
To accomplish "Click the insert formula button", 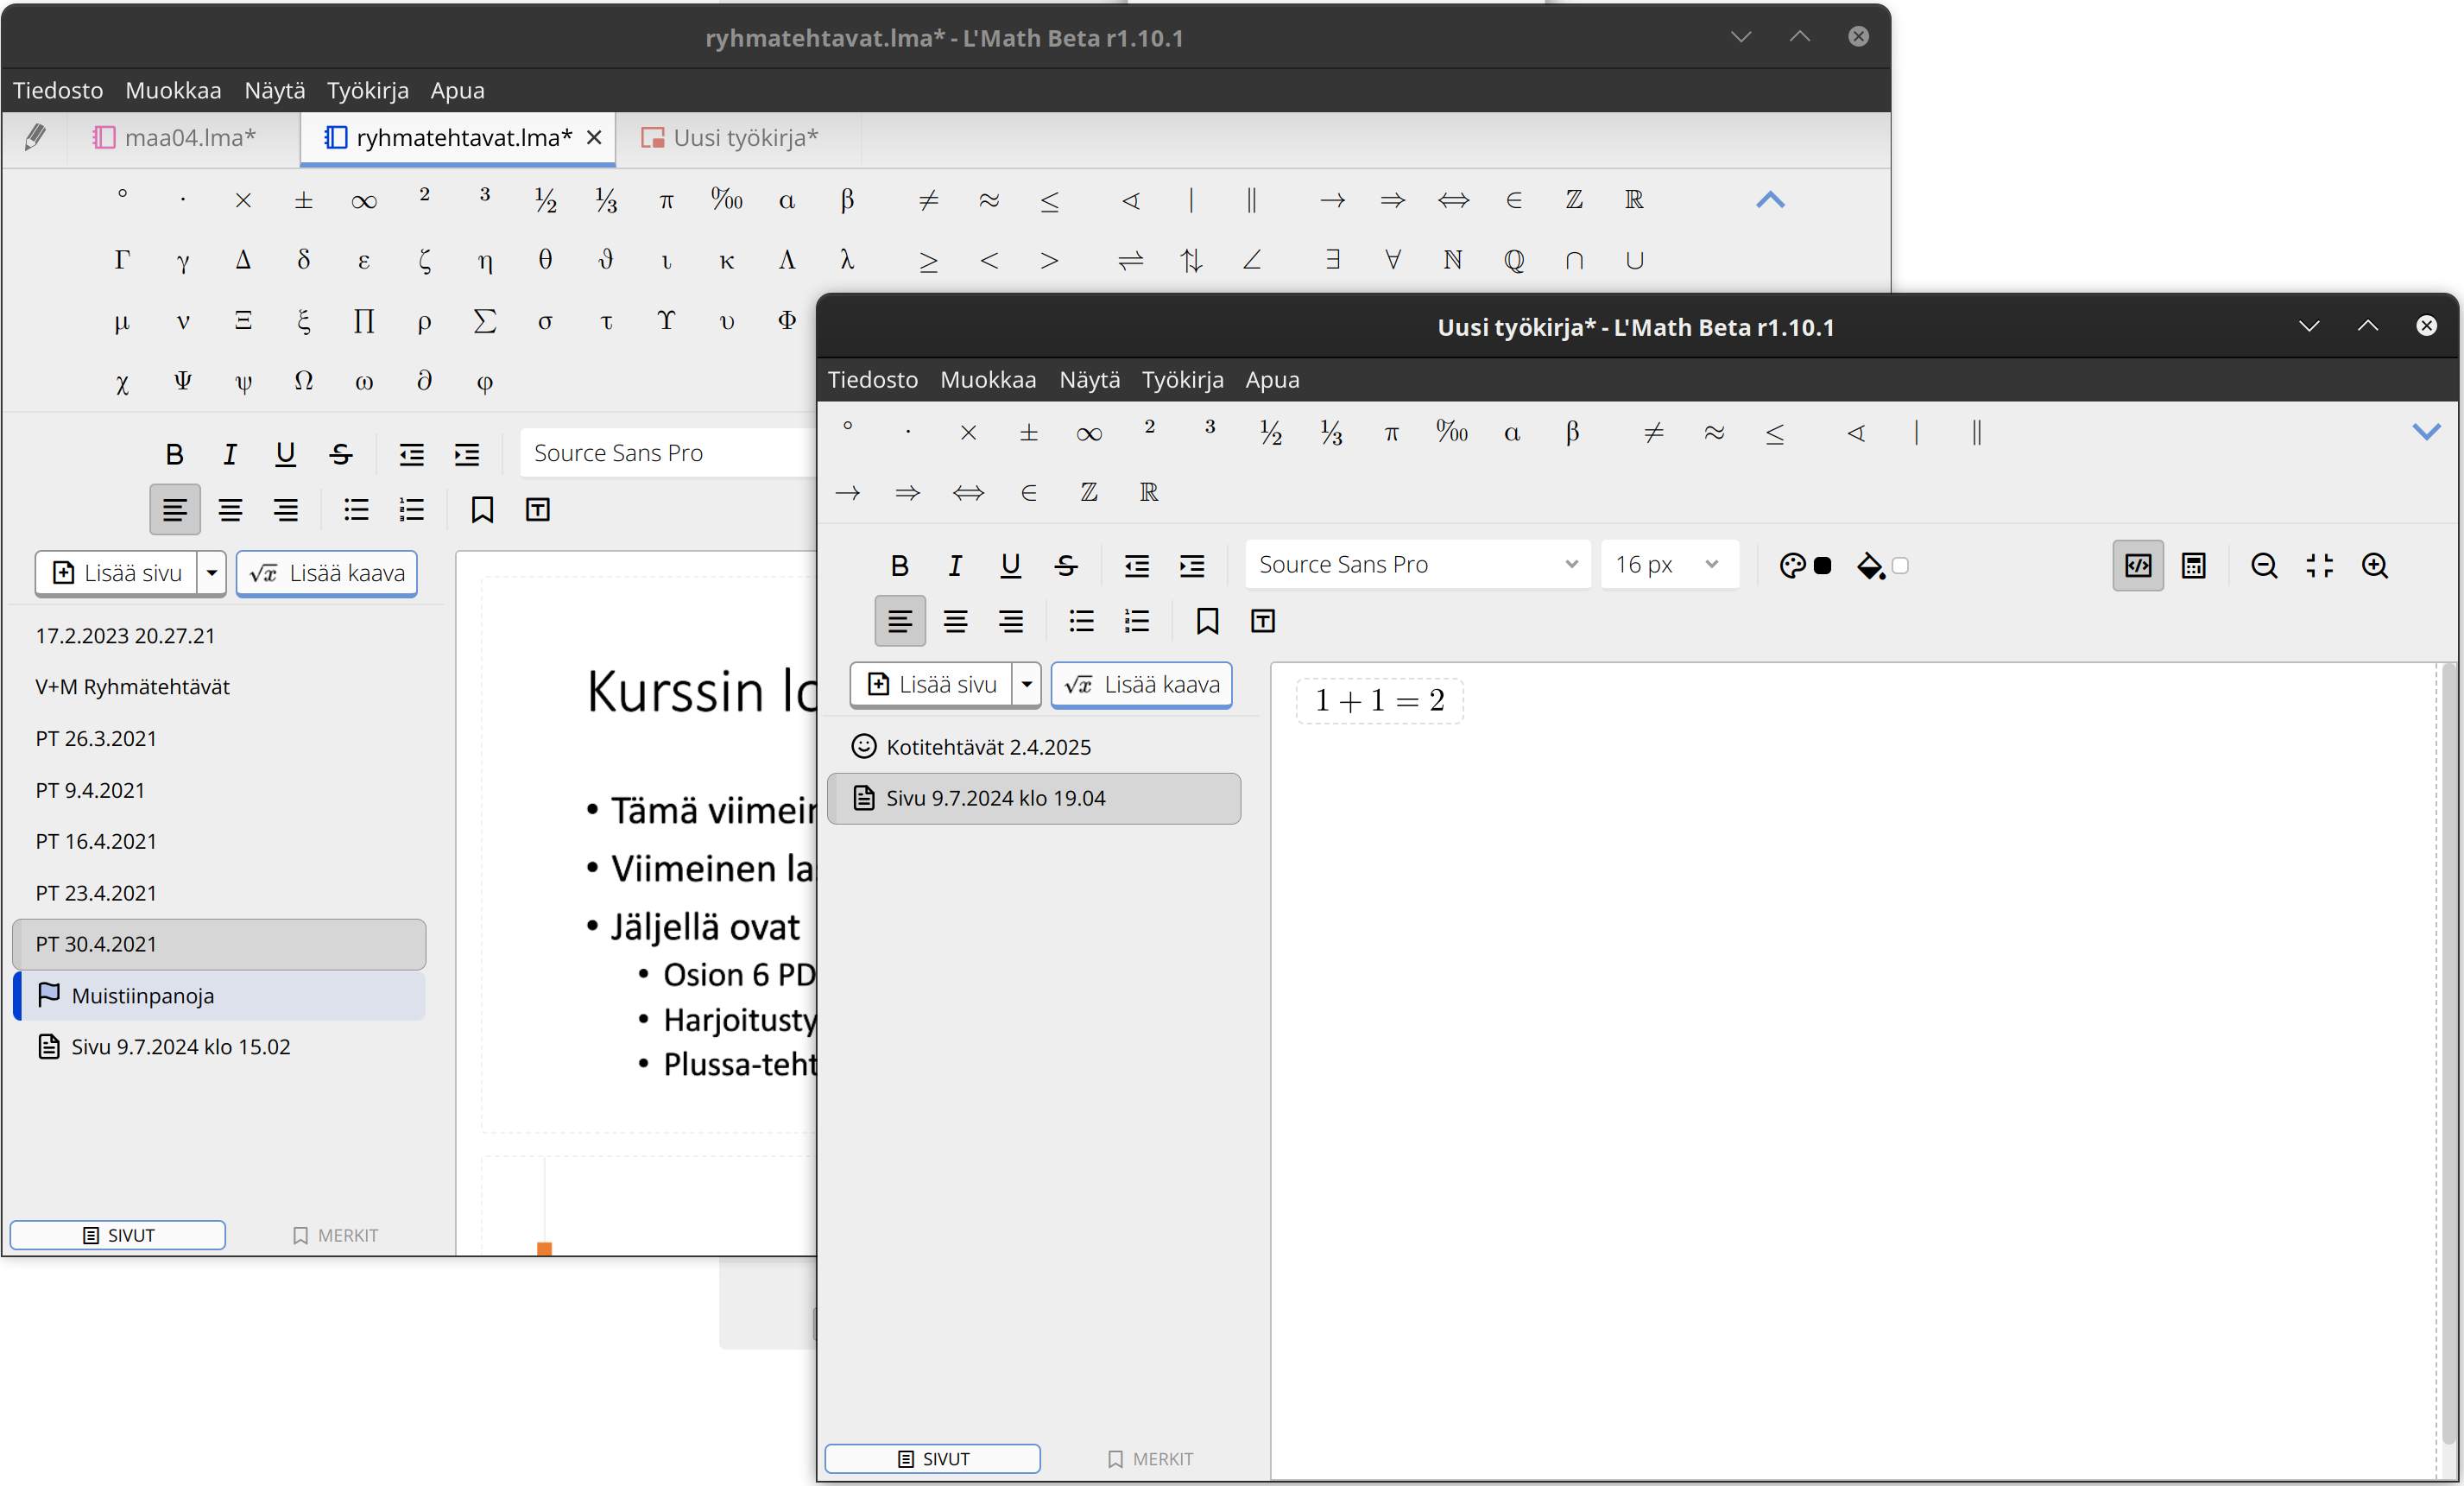I will (1142, 683).
